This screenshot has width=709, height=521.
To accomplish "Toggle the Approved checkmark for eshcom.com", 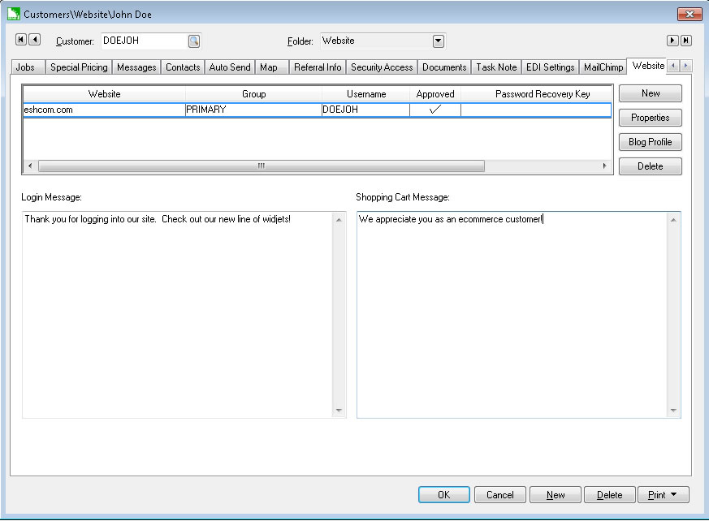I will 434,110.
